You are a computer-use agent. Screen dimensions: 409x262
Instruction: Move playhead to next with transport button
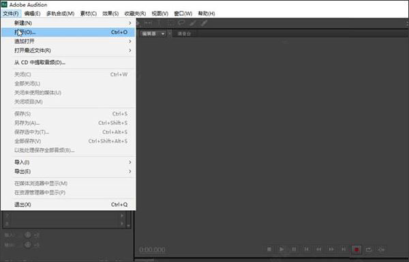pos(344,250)
